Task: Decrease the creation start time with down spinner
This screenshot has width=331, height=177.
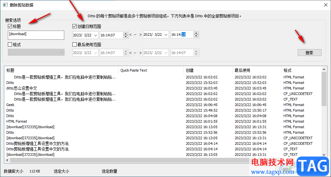Action: click(126, 37)
